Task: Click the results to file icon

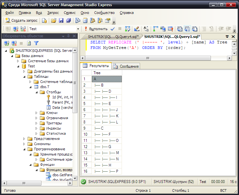Action: pos(195,29)
